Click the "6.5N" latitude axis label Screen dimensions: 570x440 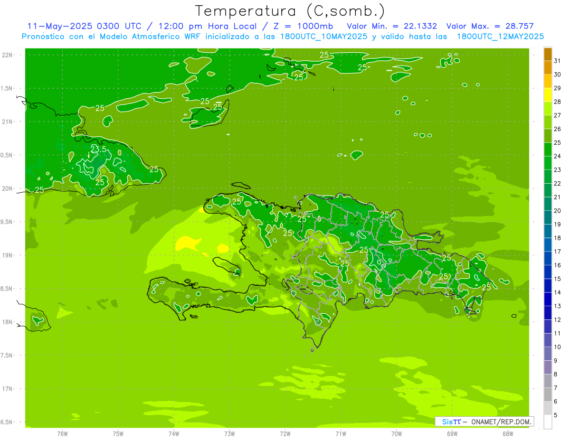pyautogui.click(x=7, y=422)
